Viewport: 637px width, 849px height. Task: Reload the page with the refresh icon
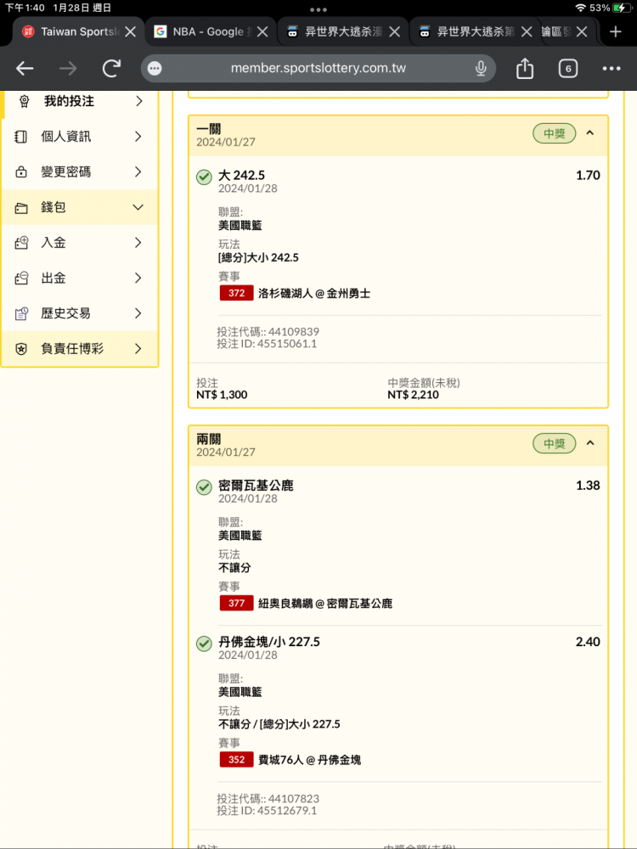pos(111,68)
